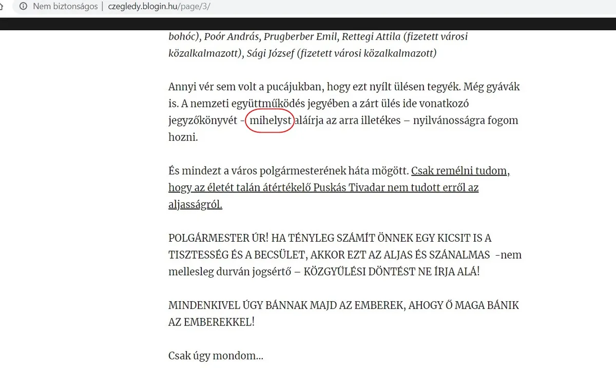
Task: Click the word 'nyilvánosságra' in the paragraph
Action: coord(442,121)
